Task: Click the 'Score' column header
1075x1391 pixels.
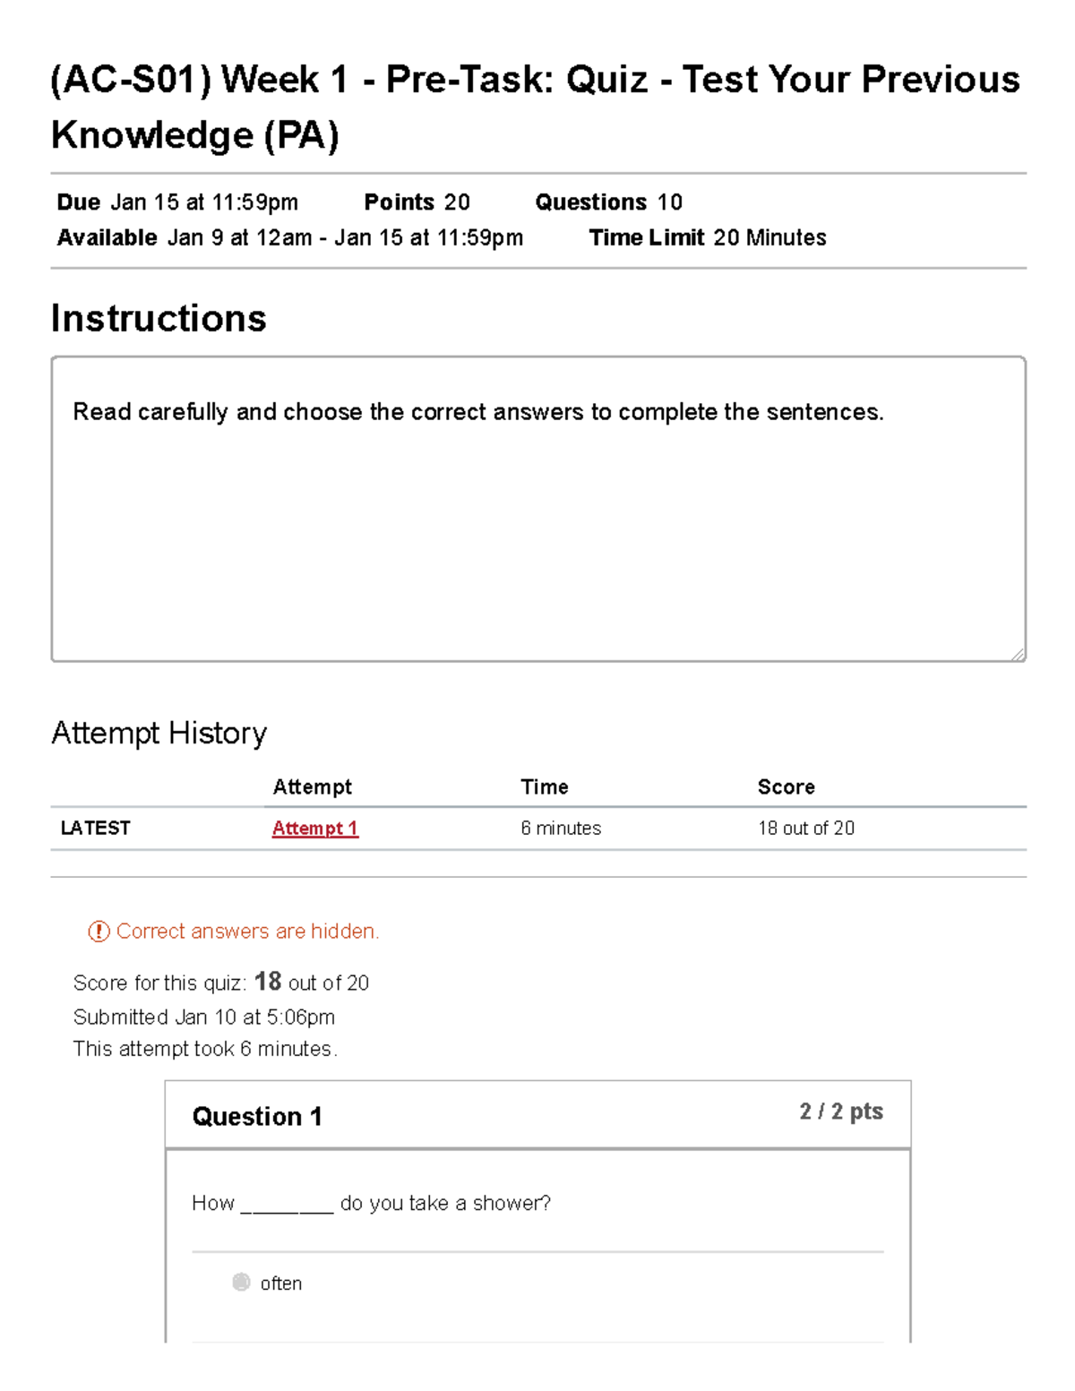Action: point(786,787)
